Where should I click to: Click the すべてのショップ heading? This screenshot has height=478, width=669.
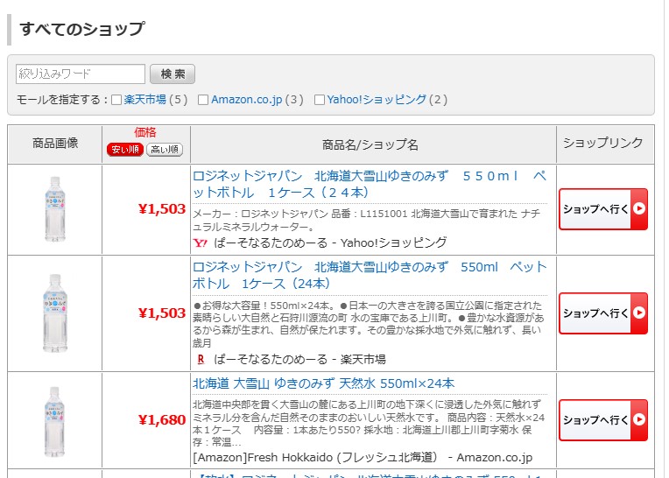pyautogui.click(x=82, y=29)
